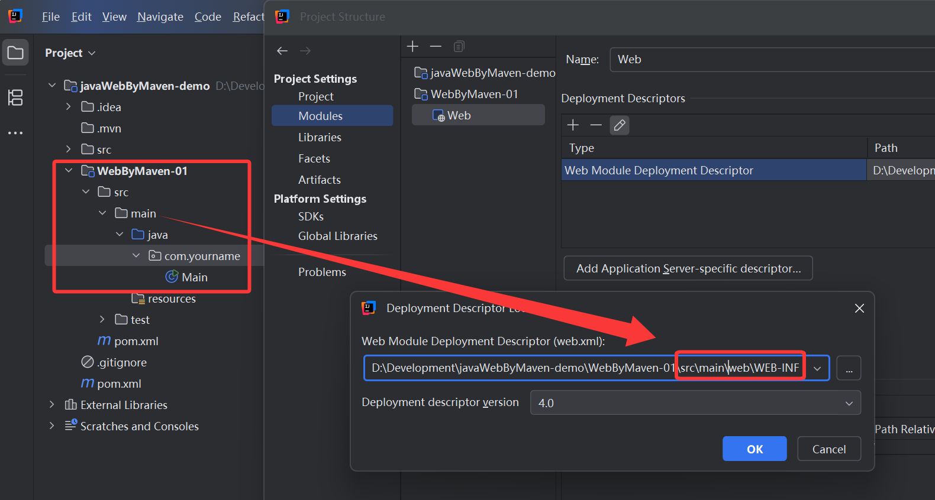Select Facets settings category
Screen dimensions: 935x500
point(314,158)
